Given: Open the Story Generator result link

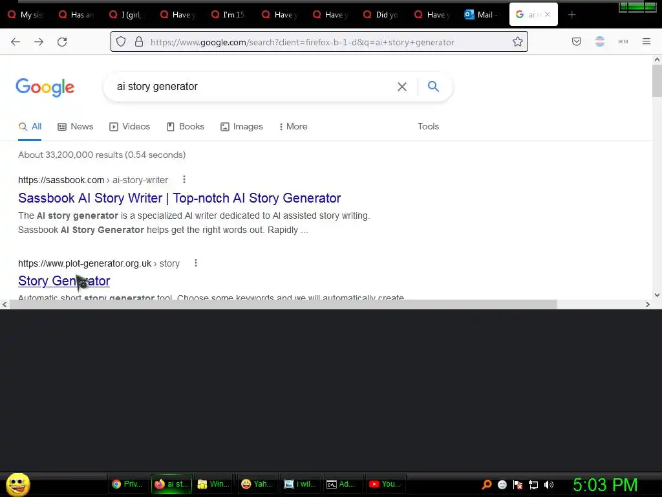Looking at the screenshot, I should (x=64, y=281).
